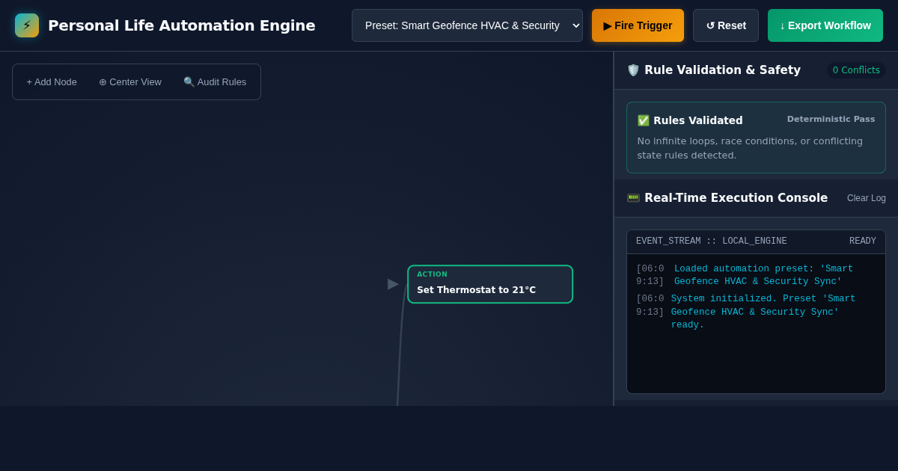Click the Deterministic Pass label
Image resolution: width=898 pixels, height=471 pixels.
tap(831, 120)
